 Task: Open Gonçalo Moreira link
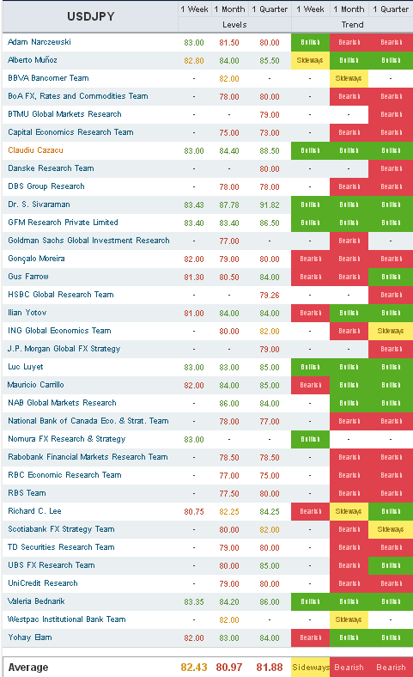click(36, 259)
